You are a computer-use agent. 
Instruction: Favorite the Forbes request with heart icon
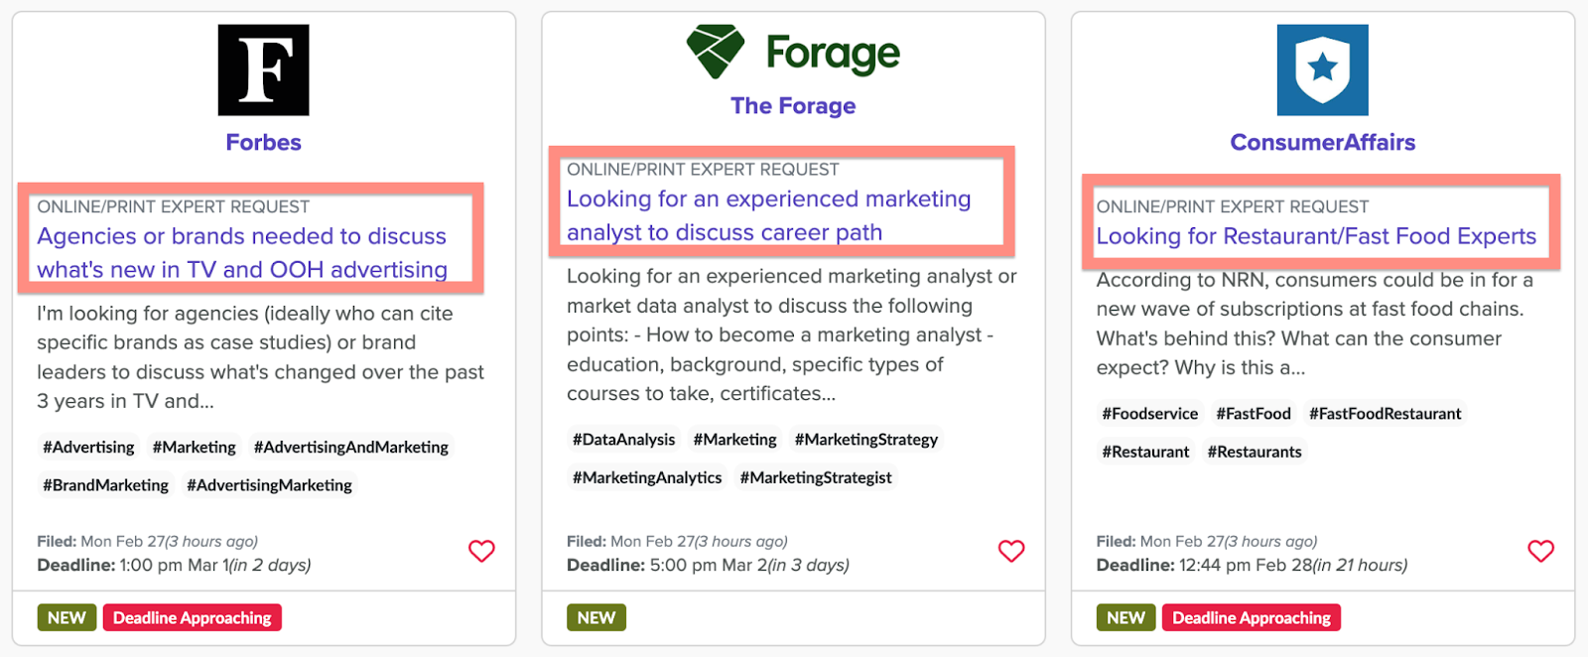pyautogui.click(x=481, y=551)
